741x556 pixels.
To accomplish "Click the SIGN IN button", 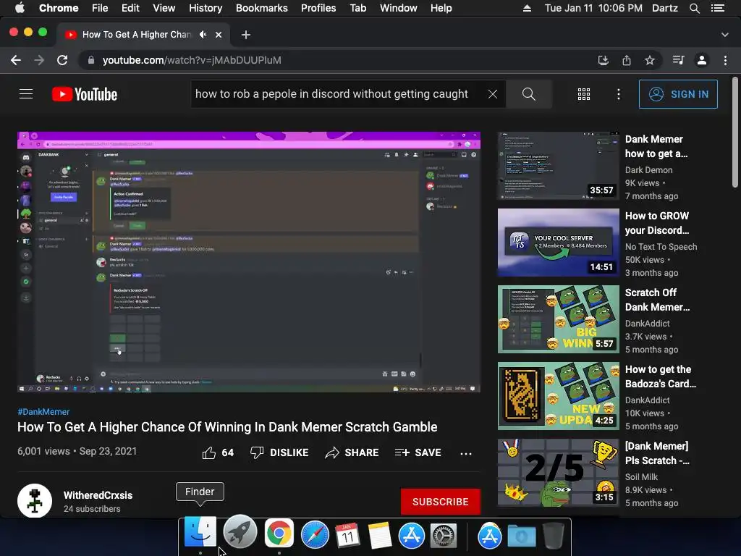I will (x=678, y=94).
